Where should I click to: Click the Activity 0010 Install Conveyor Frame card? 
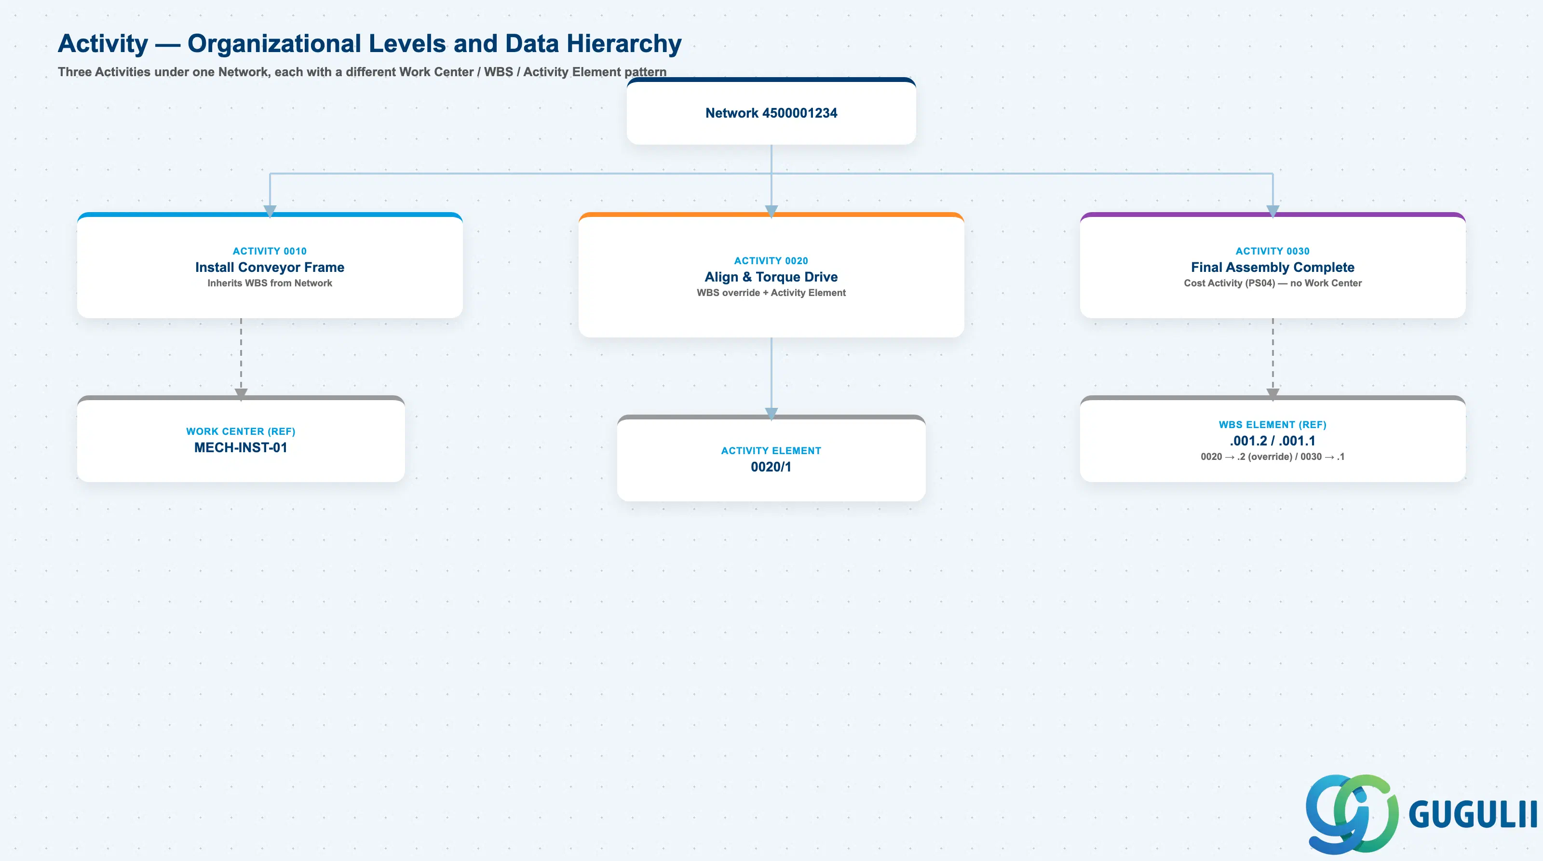point(270,265)
